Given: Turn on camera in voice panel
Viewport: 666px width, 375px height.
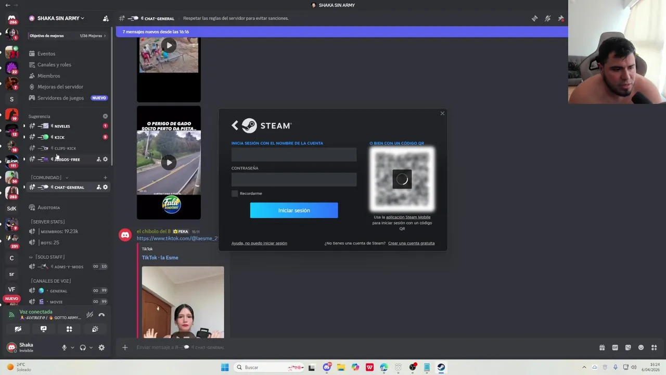Looking at the screenshot, I should [18, 329].
